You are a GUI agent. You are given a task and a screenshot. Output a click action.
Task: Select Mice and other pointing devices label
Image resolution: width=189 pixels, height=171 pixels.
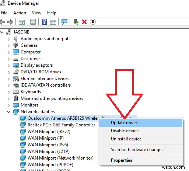point(52,98)
